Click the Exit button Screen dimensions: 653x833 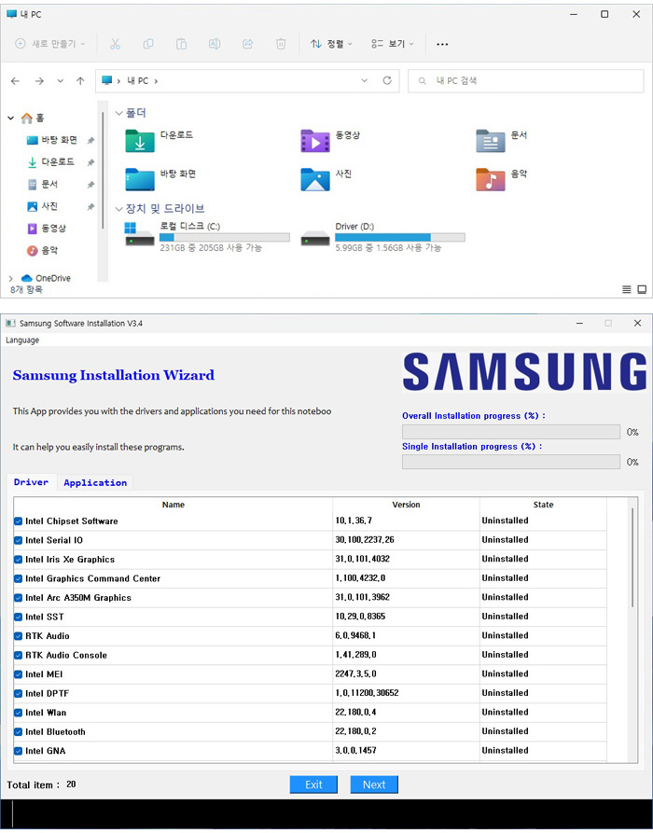313,784
